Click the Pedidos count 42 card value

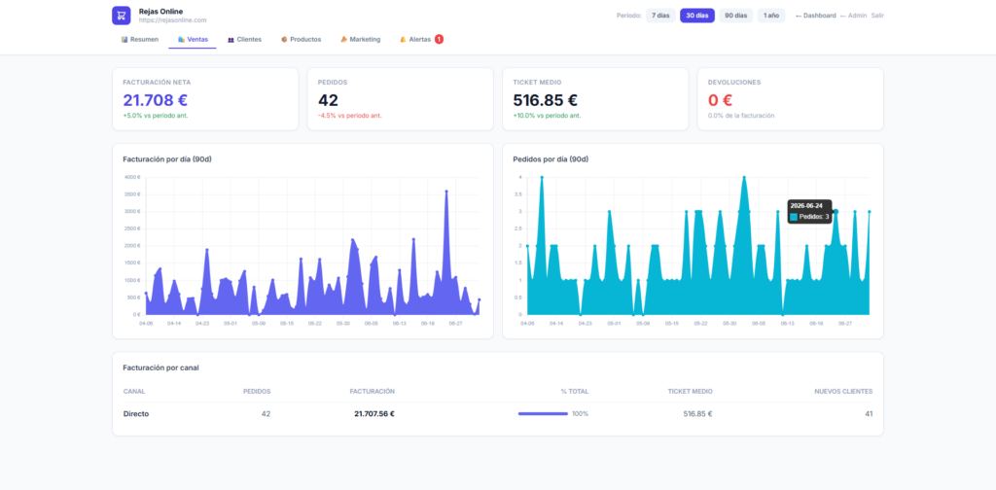[328, 100]
